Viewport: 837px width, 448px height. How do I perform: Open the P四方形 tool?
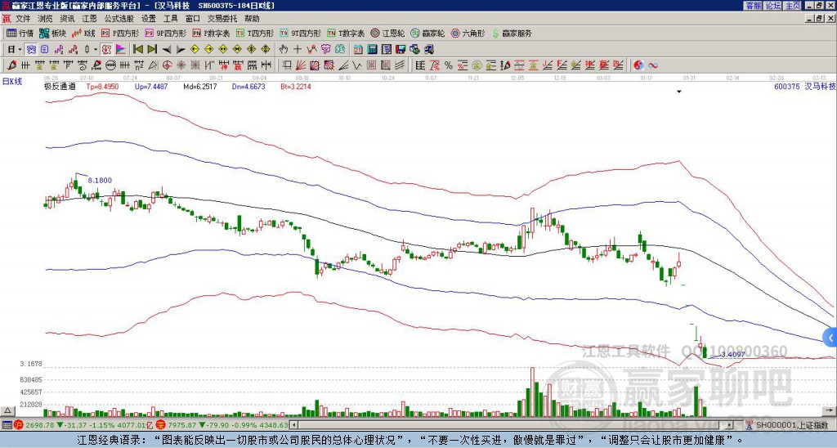121,33
